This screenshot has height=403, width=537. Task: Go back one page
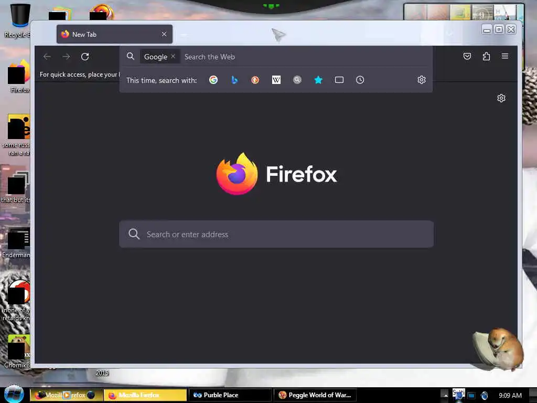pos(47,57)
